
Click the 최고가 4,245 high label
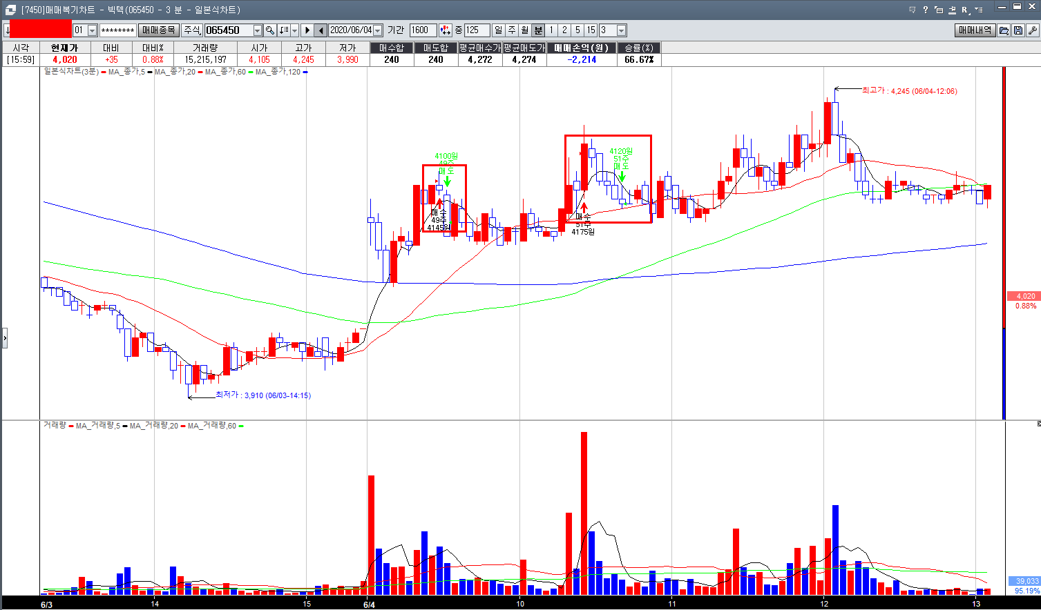pyautogui.click(x=909, y=90)
